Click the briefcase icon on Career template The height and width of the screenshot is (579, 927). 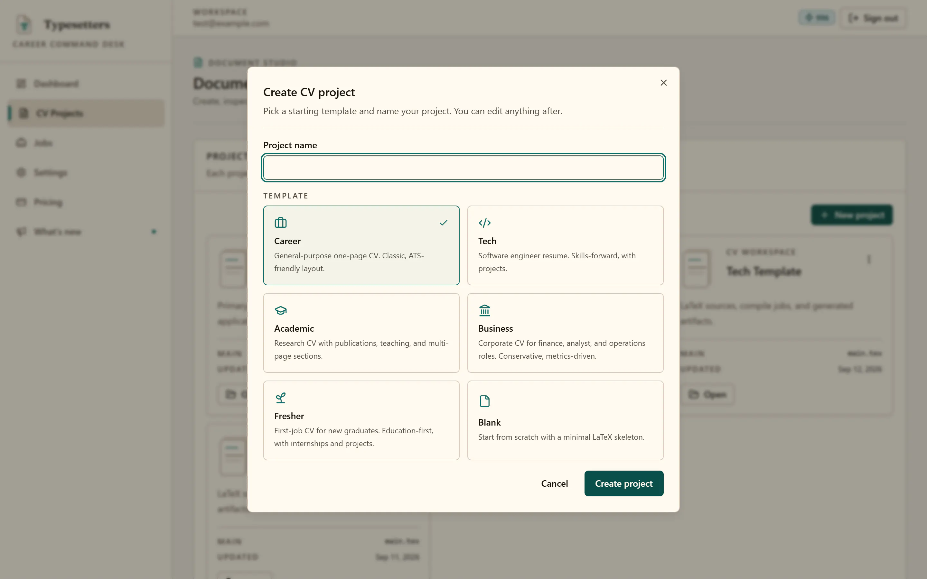(280, 223)
